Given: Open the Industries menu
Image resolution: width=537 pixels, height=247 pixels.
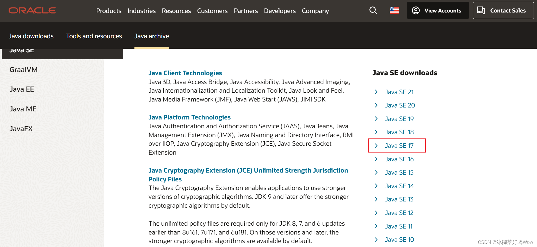Looking at the screenshot, I should 141,11.
